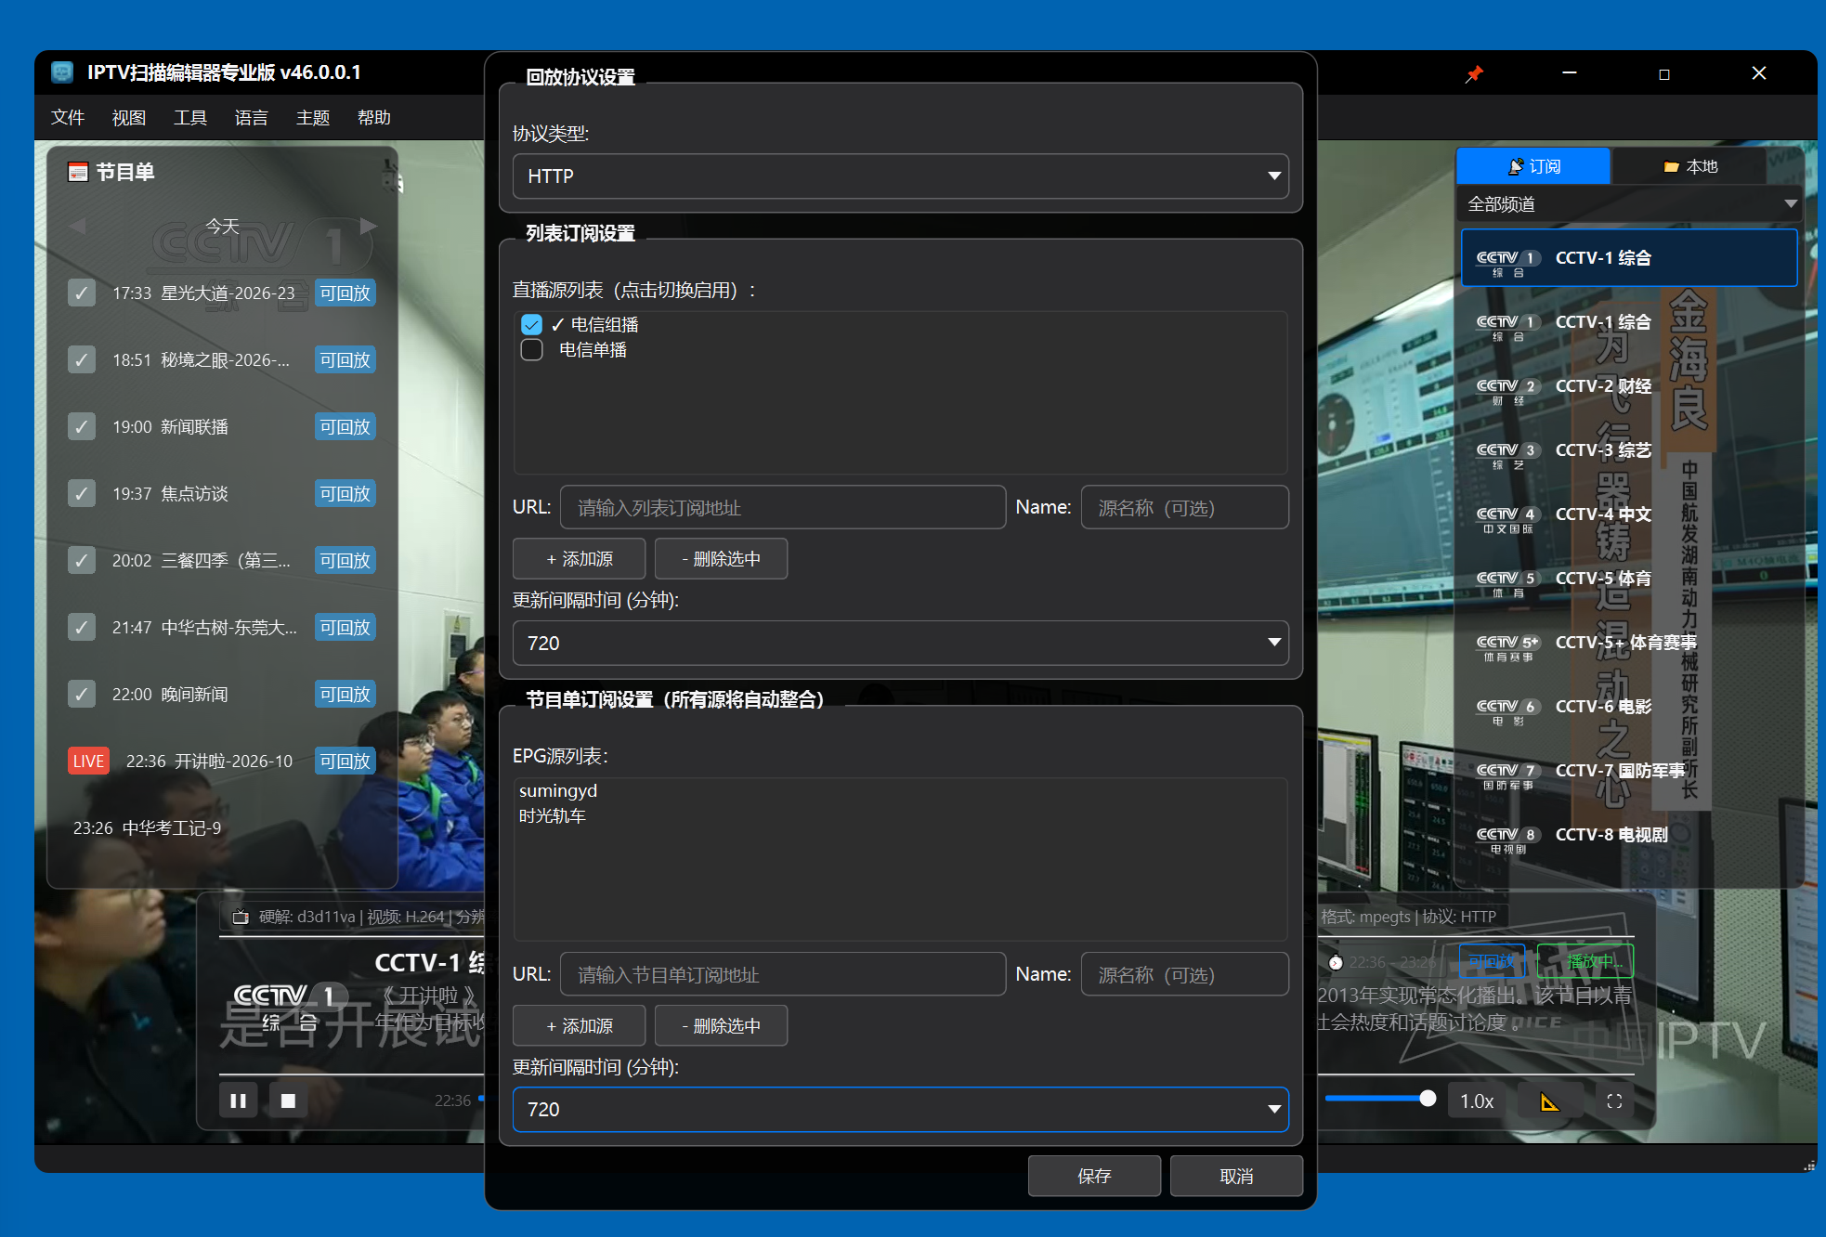Expand the 全部频道 channel group dropdown
This screenshot has width=1826, height=1237.
pos(1631,204)
